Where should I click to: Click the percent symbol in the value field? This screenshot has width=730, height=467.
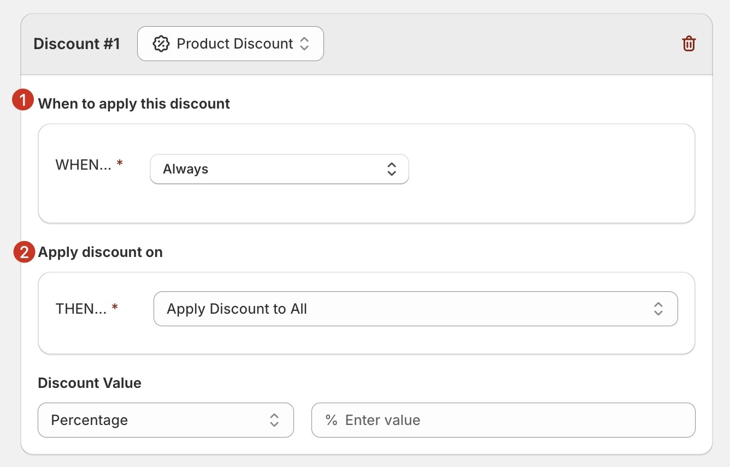click(x=331, y=420)
